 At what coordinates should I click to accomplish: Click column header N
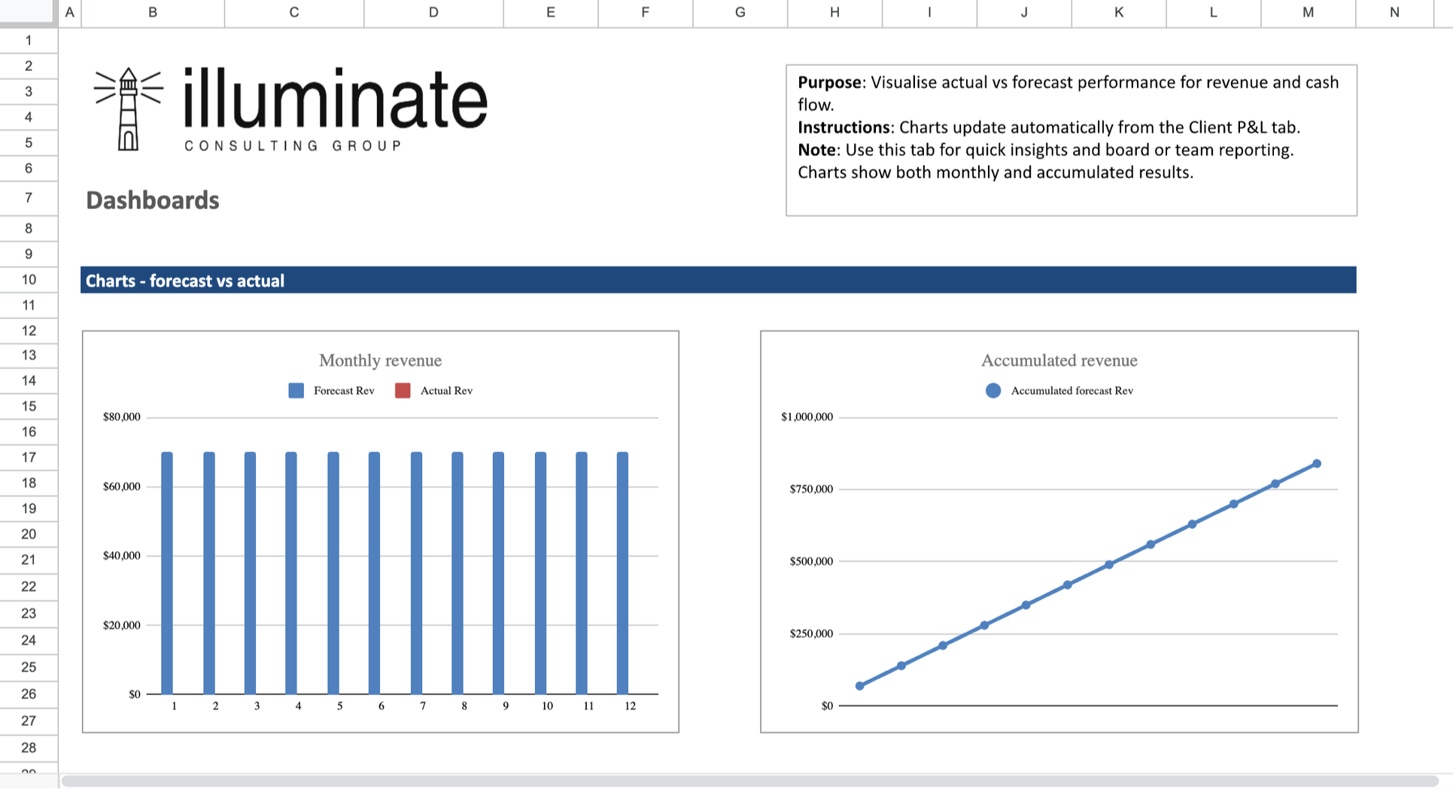coord(1394,12)
